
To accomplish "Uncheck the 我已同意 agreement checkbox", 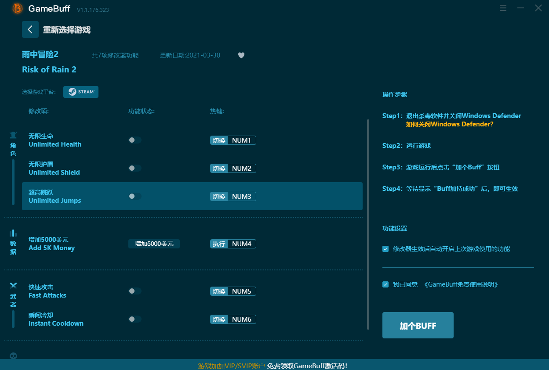I will 385,284.
